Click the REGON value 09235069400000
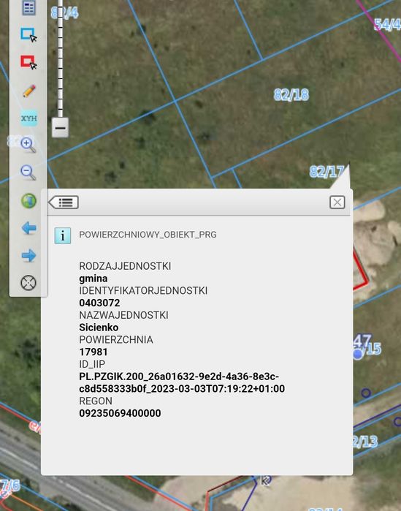Viewport: 401px width, 511px height. coord(120,413)
